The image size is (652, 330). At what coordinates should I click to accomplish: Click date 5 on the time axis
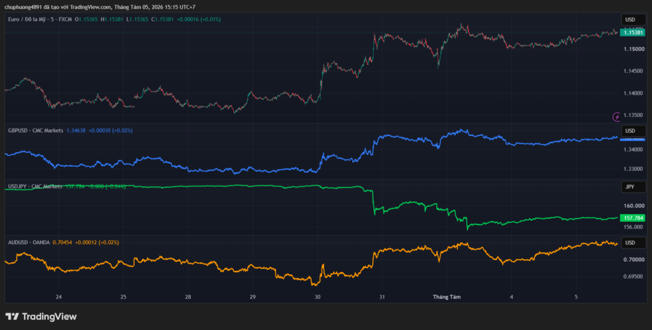tap(576, 297)
